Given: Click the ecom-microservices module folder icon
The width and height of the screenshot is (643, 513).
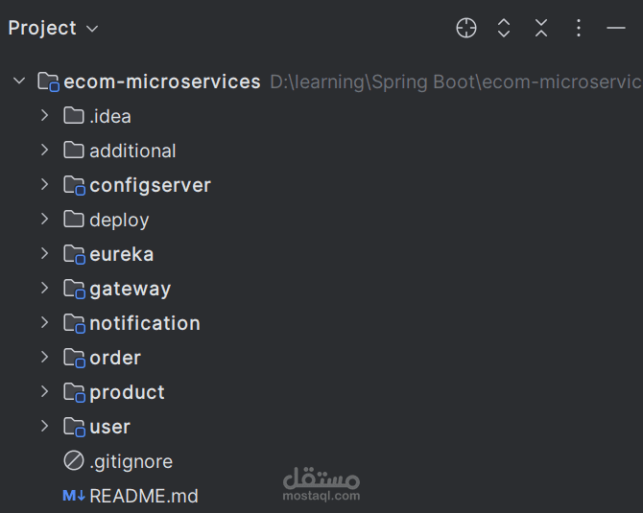Looking at the screenshot, I should click(x=48, y=82).
